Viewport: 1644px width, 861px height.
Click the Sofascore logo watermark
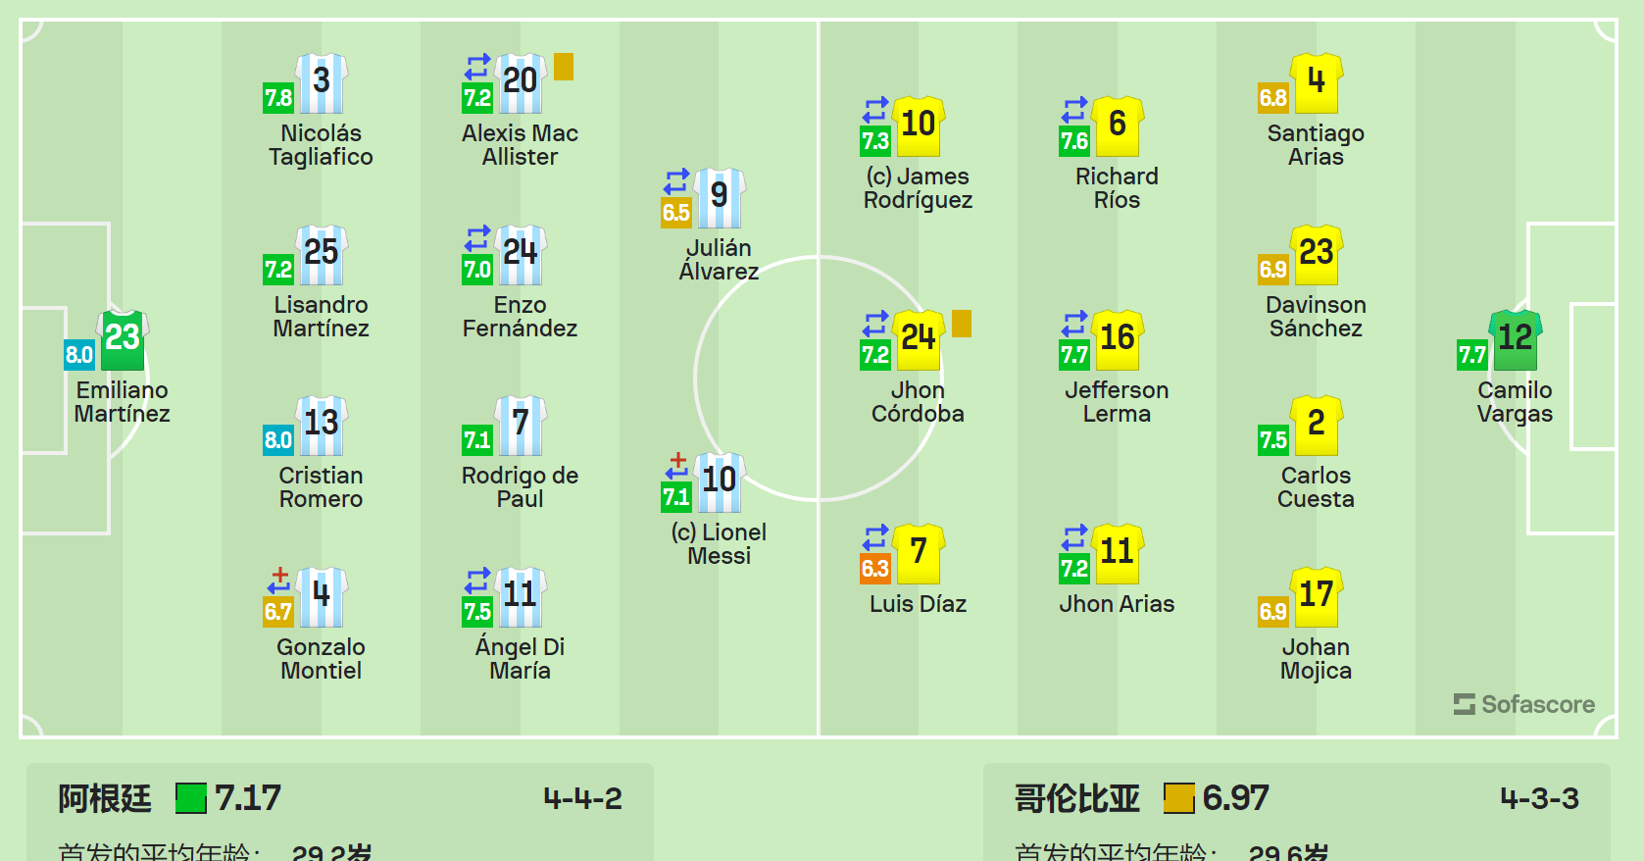click(1523, 704)
